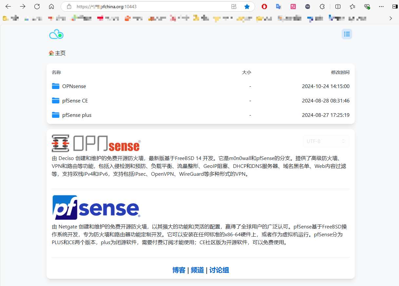The height and width of the screenshot is (286, 399).
Task: Toggle split screen view in browser
Action: (338, 7)
